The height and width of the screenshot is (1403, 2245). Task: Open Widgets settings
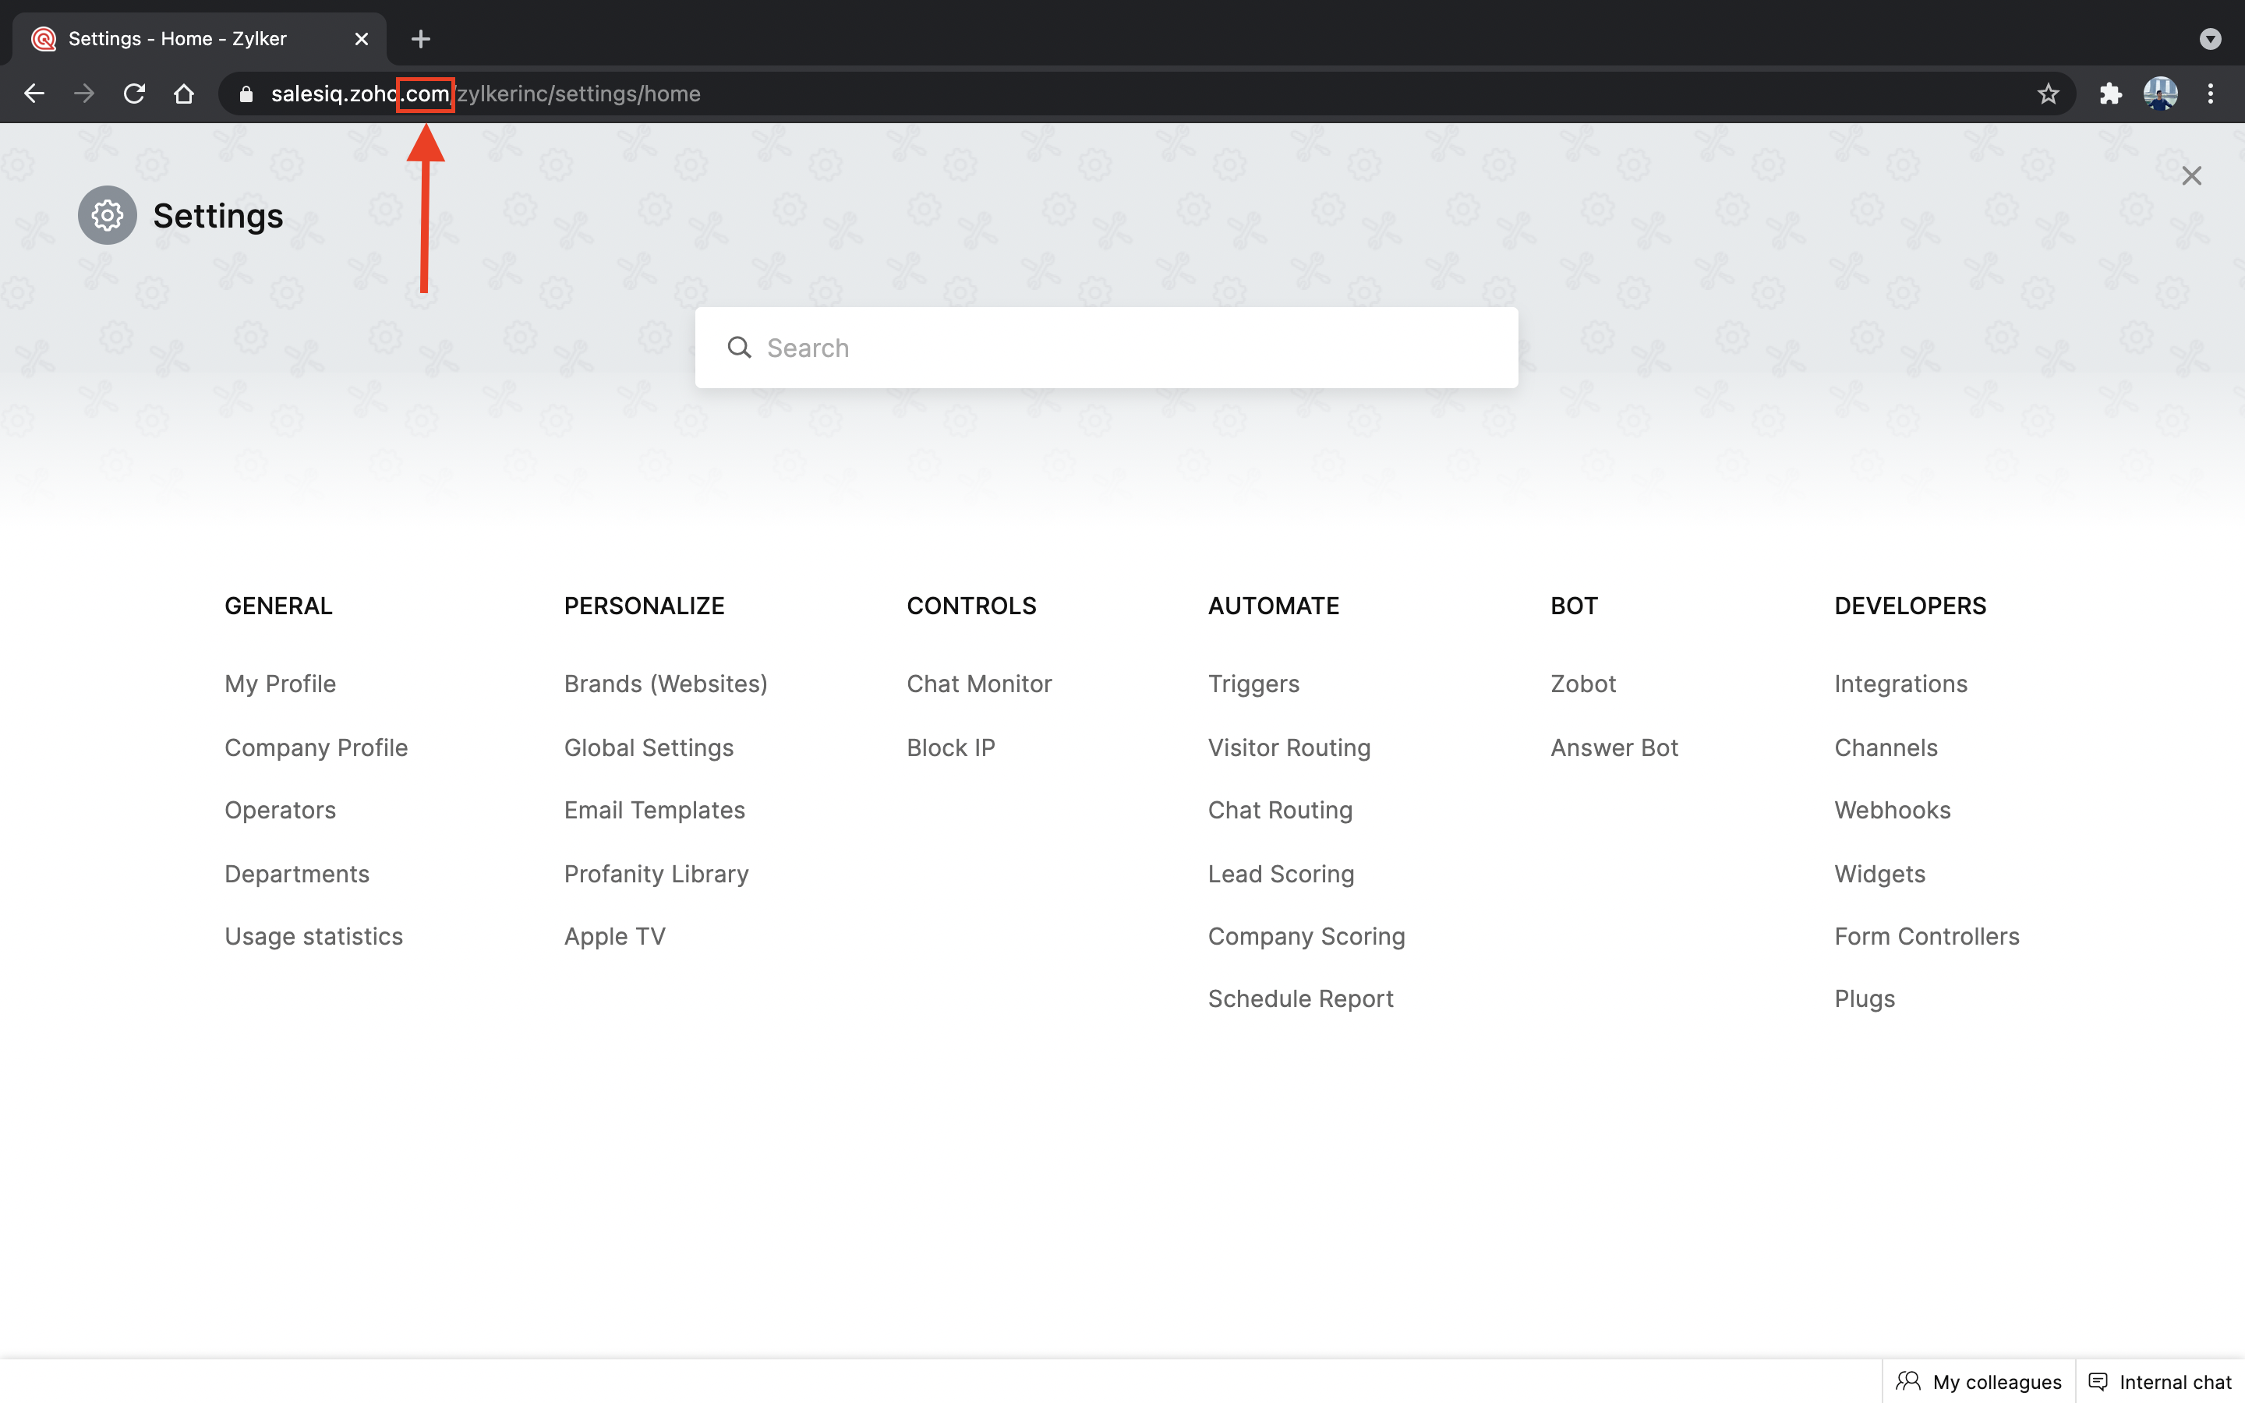[x=1879, y=874]
